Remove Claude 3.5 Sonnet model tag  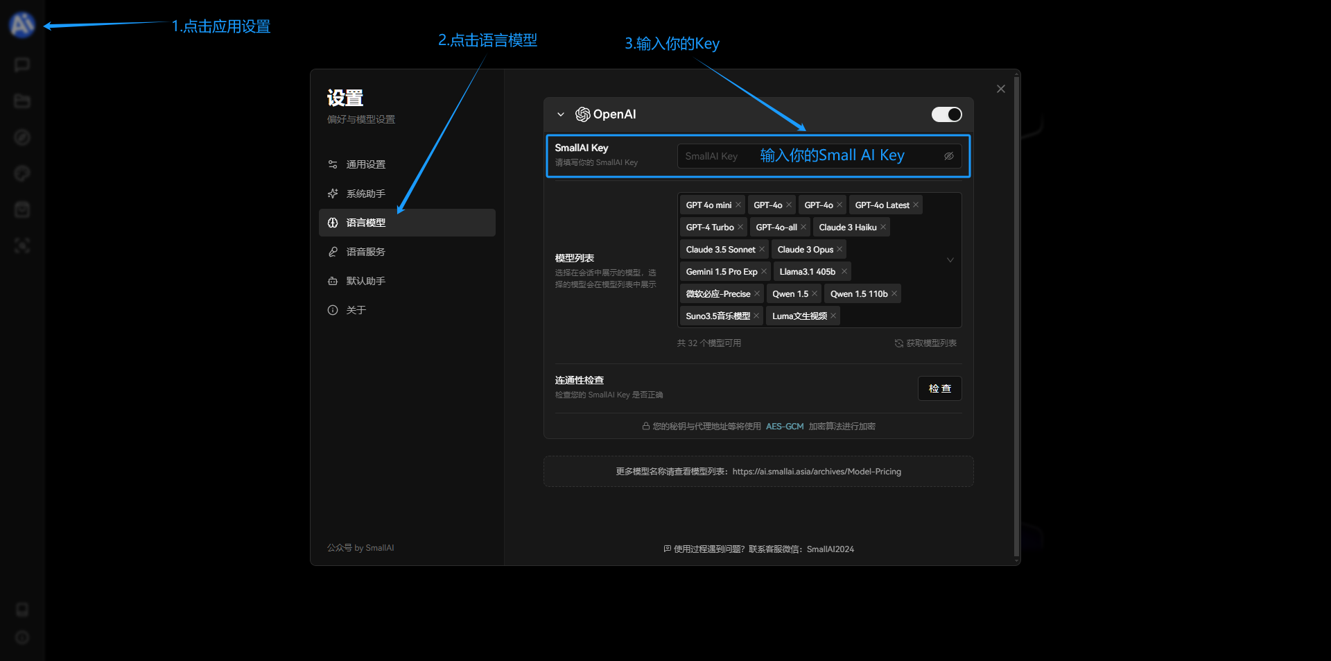click(x=762, y=250)
